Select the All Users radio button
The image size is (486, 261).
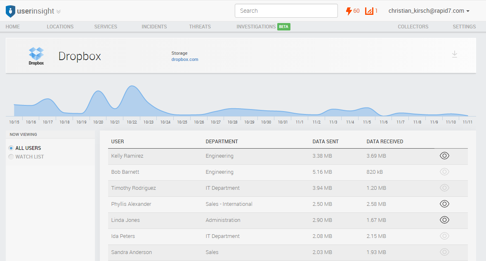point(11,148)
